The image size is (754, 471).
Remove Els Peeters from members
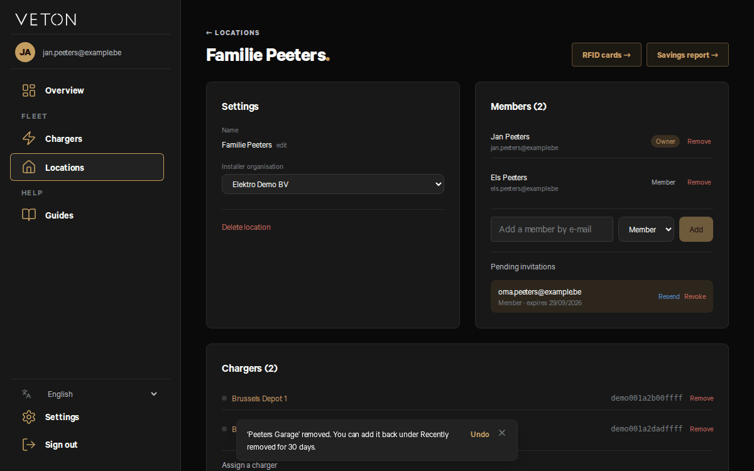[699, 182]
